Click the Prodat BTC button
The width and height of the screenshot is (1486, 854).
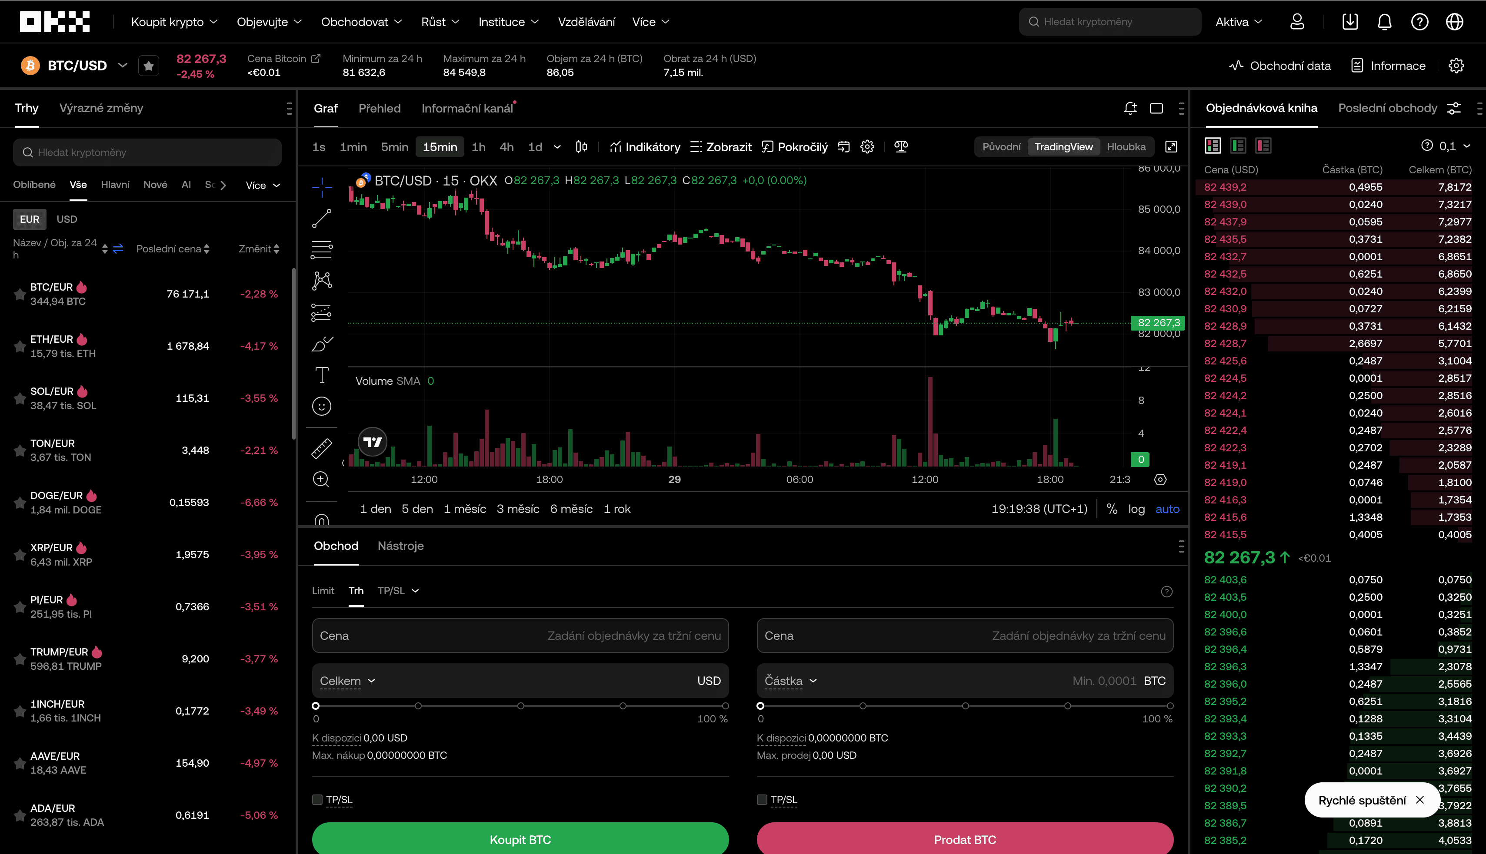(965, 839)
